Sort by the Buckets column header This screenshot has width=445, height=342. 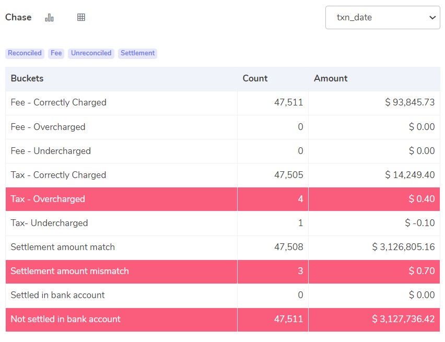[27, 78]
